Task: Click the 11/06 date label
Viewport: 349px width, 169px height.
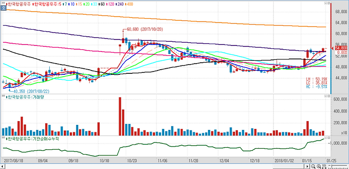Action: point(162,160)
